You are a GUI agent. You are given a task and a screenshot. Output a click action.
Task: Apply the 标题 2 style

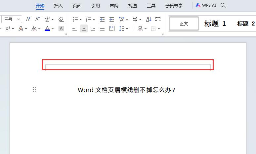coord(246,24)
